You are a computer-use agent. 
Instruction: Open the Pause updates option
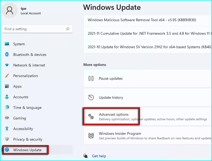point(148,78)
